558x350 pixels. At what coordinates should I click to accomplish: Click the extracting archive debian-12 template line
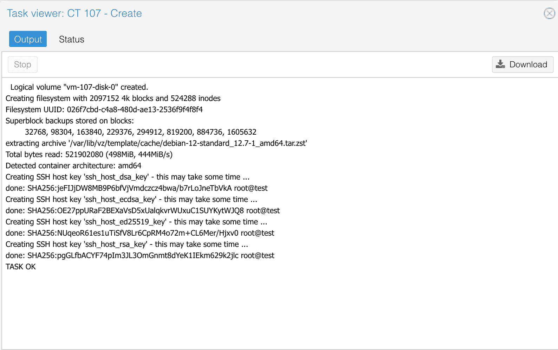pyautogui.click(x=156, y=143)
